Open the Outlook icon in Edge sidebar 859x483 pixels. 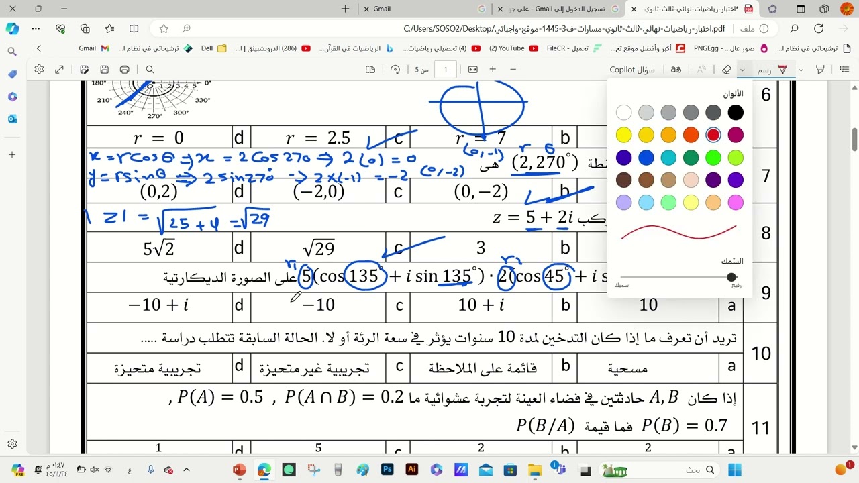pos(12,119)
